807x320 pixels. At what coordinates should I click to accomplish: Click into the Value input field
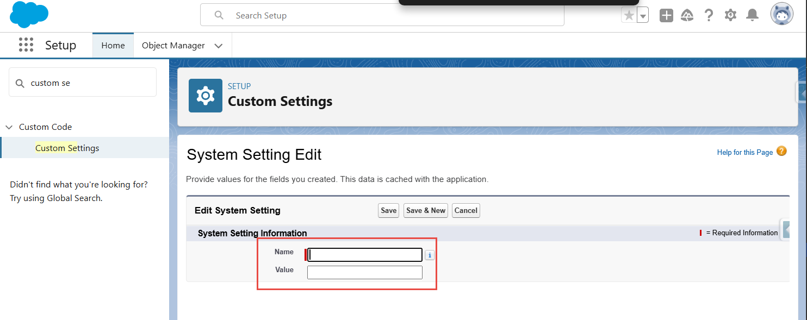(x=365, y=272)
